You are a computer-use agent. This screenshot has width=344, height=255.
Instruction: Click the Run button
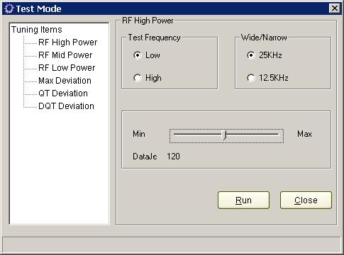pyautogui.click(x=243, y=200)
